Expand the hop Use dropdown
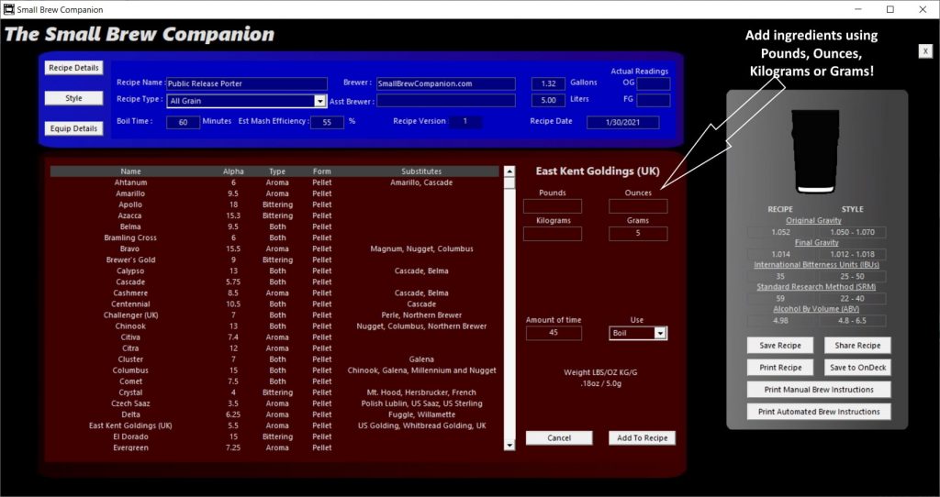This screenshot has height=497, width=940. pyautogui.click(x=659, y=334)
